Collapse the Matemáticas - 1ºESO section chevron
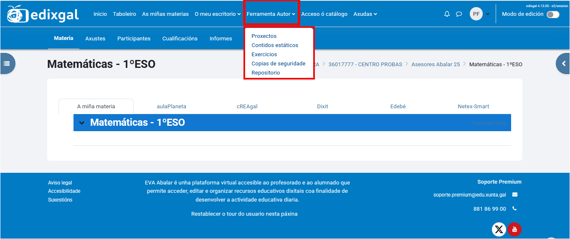 [81, 123]
